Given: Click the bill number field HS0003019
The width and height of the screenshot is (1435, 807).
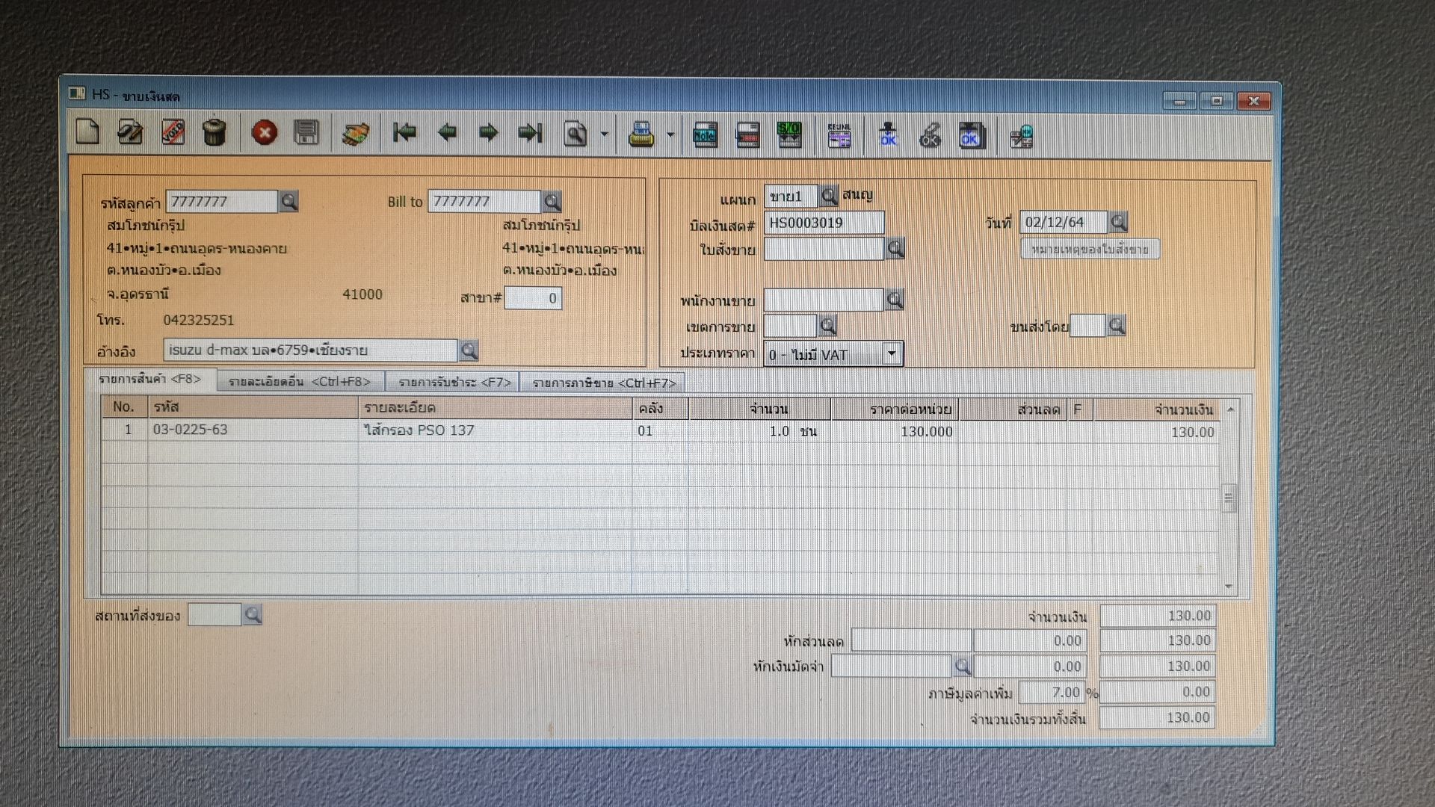Looking at the screenshot, I should [824, 223].
